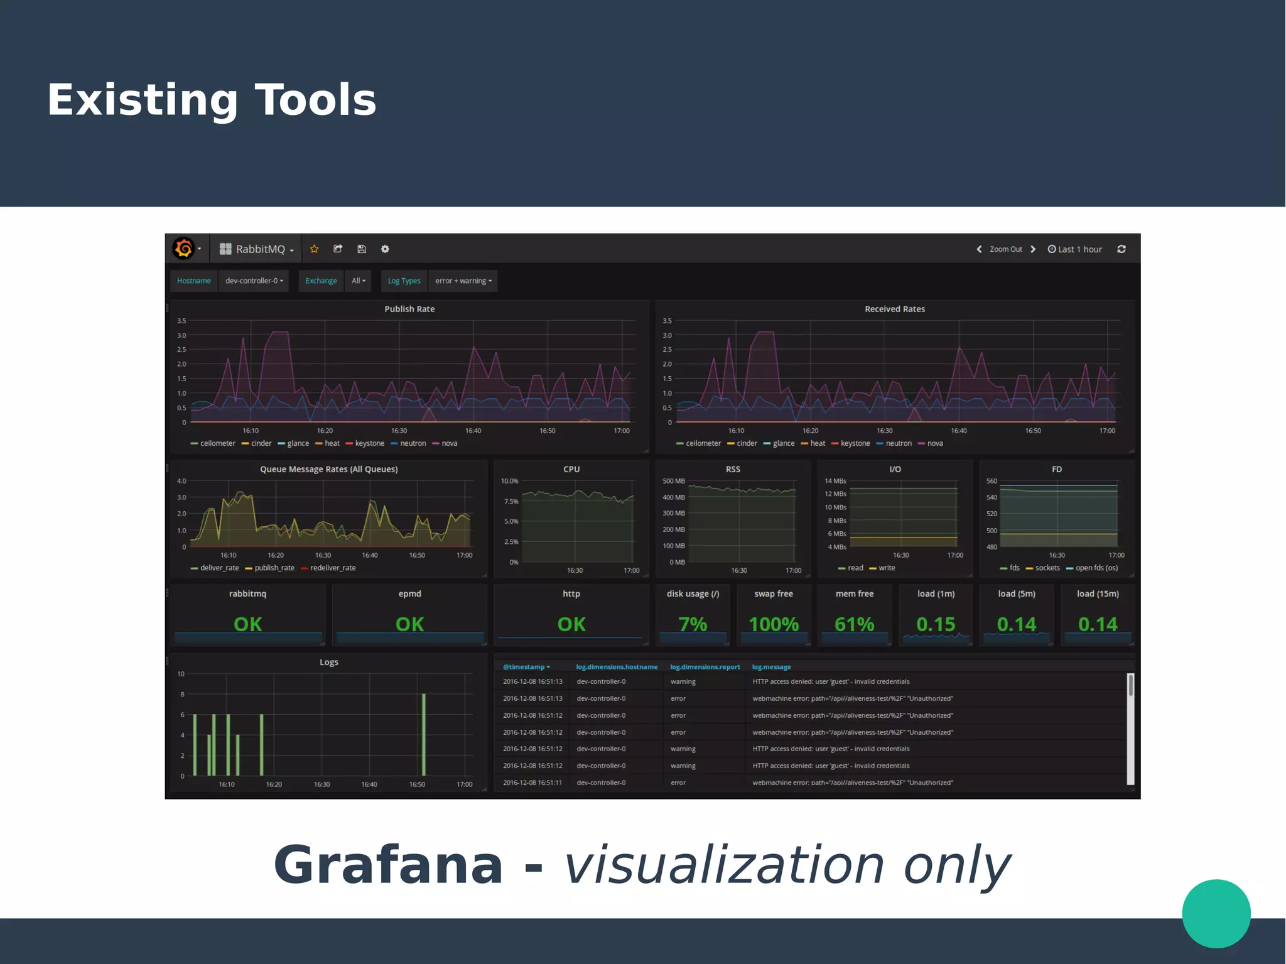This screenshot has height=964, width=1286.
Task: Click the rabbitmq OK status panel
Action: click(x=247, y=615)
